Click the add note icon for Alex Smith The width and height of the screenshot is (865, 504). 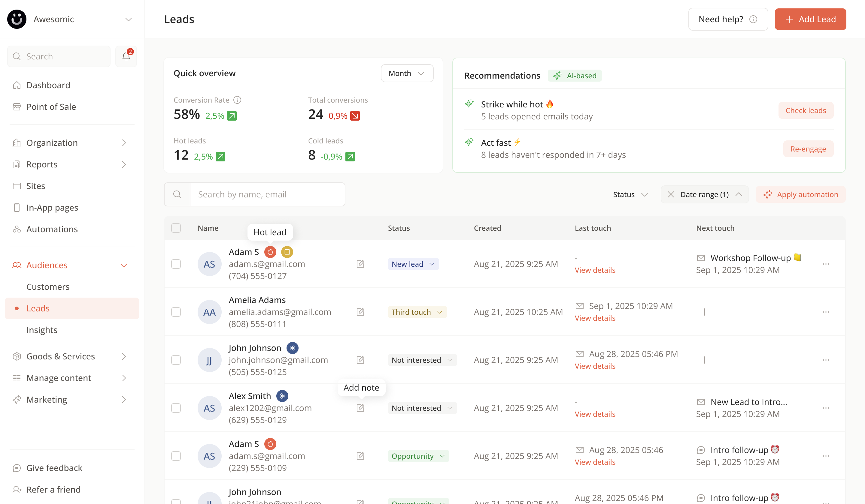click(x=360, y=408)
